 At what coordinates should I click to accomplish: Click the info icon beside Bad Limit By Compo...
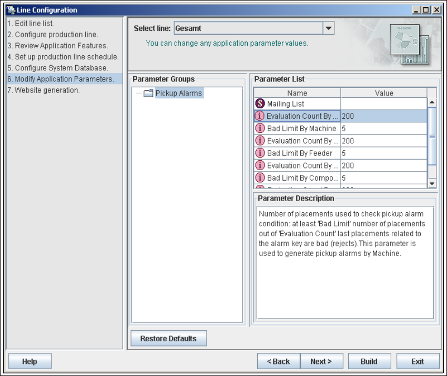tap(260, 178)
